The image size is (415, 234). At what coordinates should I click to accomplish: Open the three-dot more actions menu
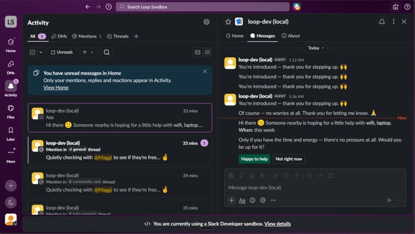tap(393, 22)
